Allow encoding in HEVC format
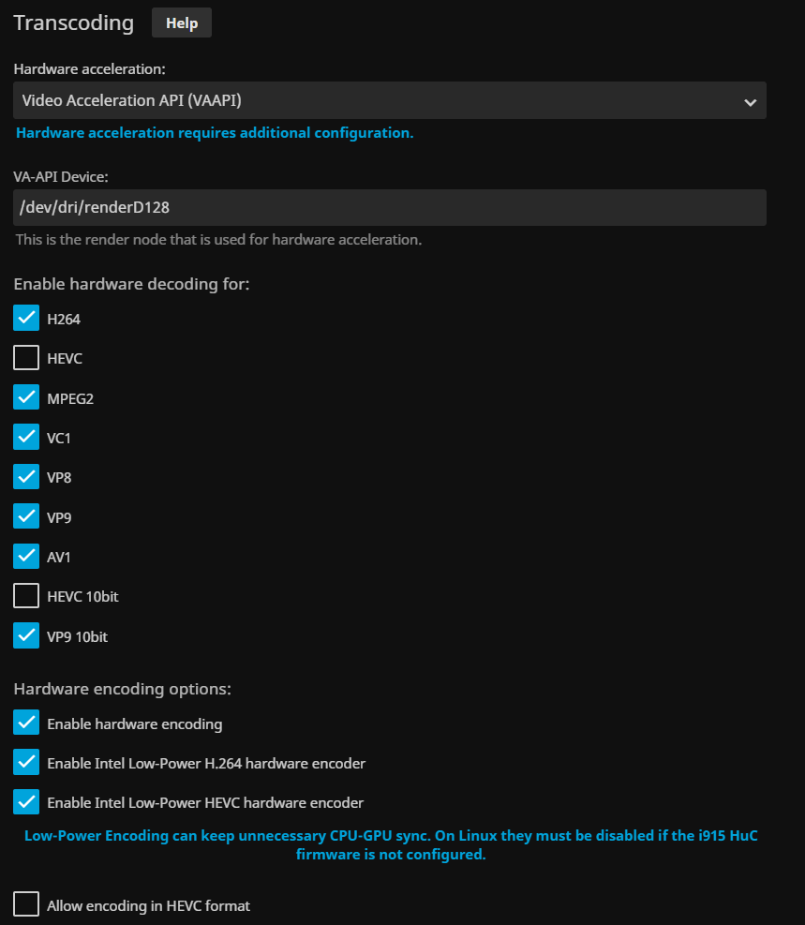Screen dimensions: 805x925 tap(26, 905)
